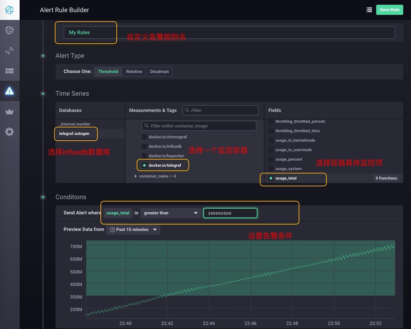411x329 pixels.
Task: Focus the Measurements & Tags filter box
Action: pos(220,110)
